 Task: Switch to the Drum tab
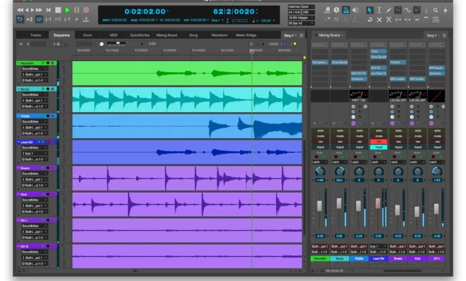(87, 35)
